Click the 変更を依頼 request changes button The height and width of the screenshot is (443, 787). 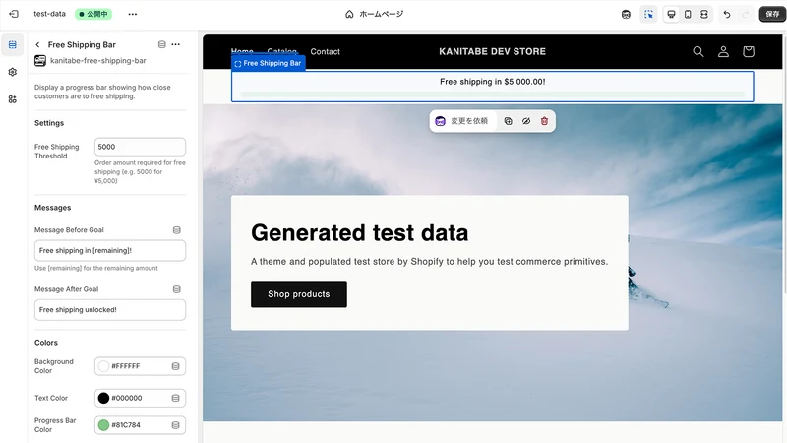tap(461, 121)
